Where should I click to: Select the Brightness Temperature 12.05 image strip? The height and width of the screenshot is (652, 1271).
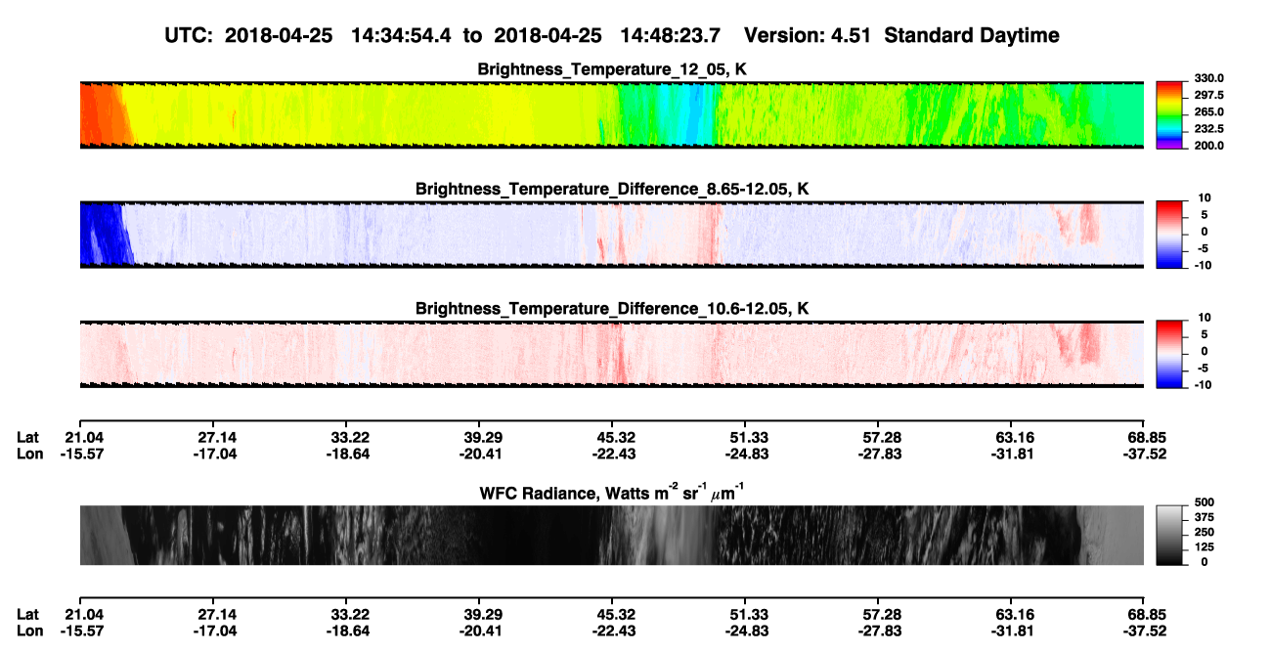(612, 114)
